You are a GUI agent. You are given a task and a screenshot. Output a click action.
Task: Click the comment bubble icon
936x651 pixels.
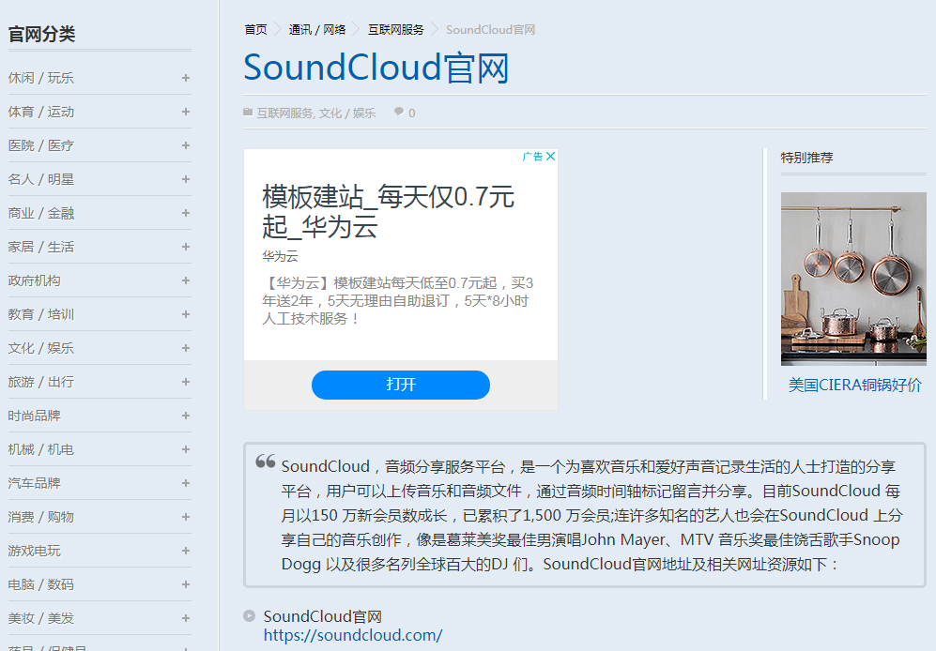pyautogui.click(x=399, y=112)
